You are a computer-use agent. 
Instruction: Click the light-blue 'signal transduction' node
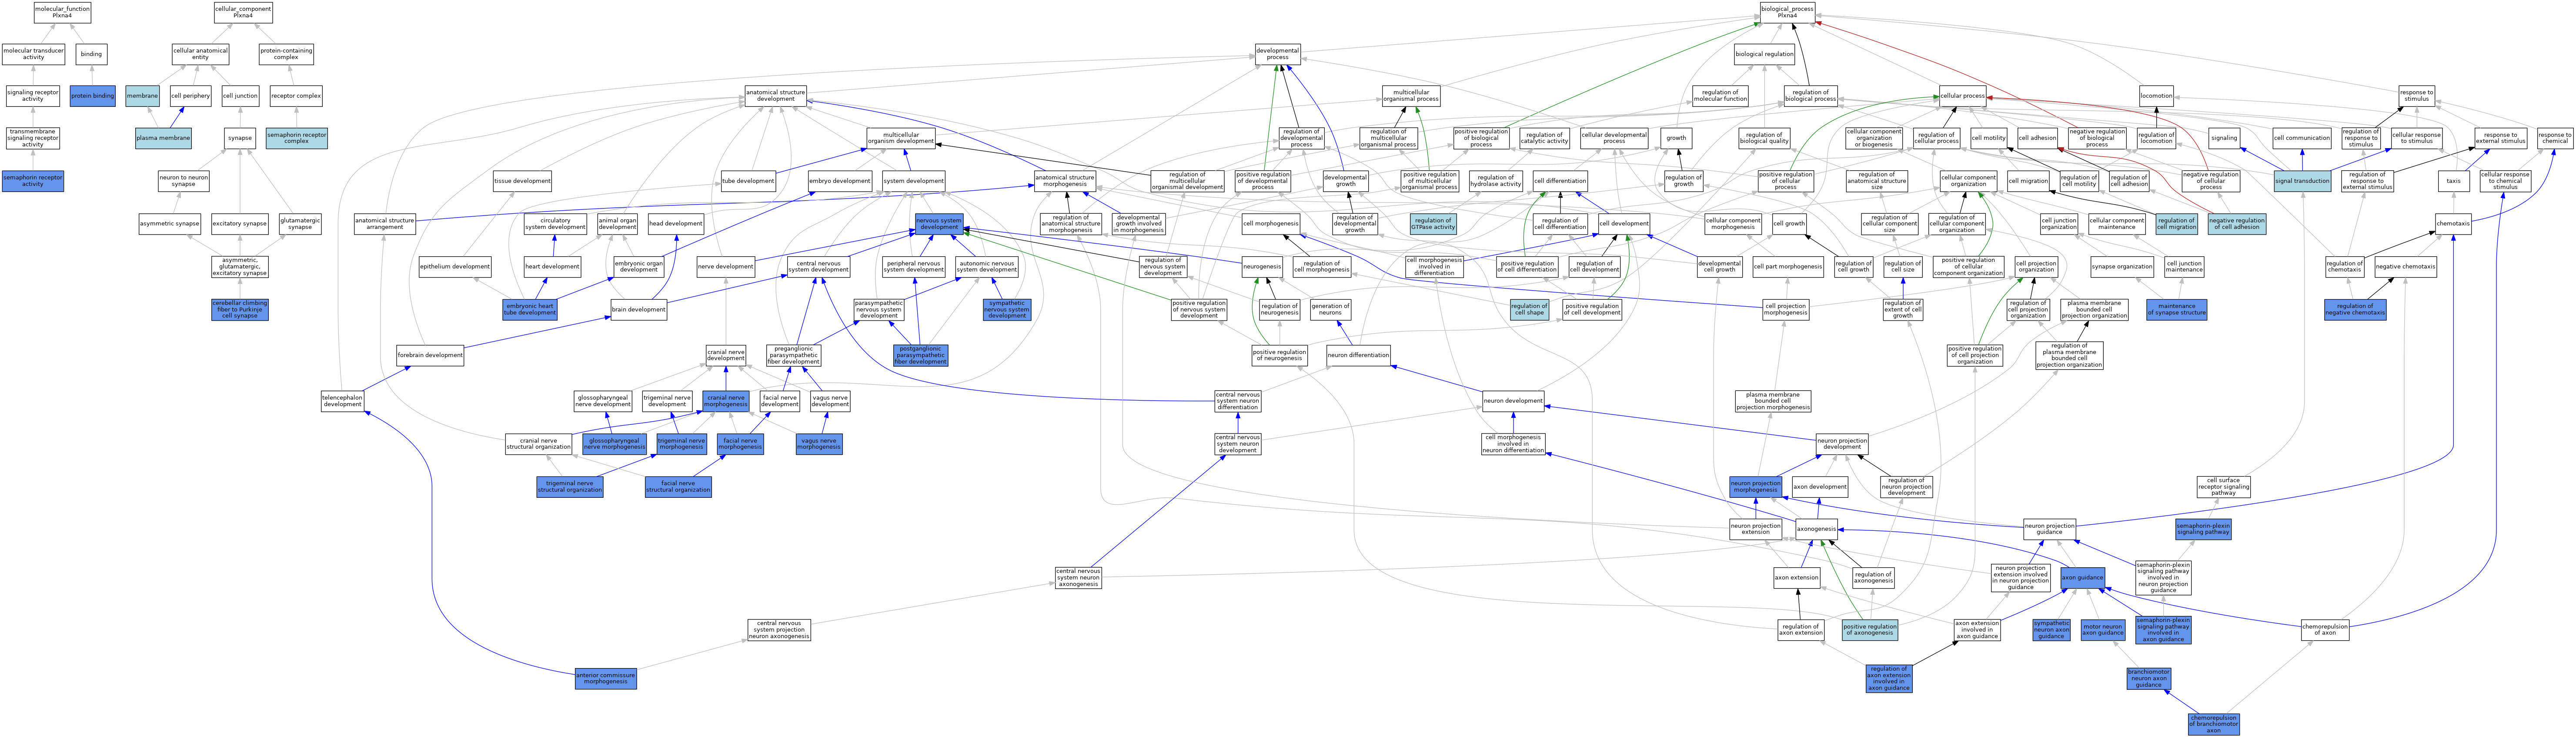pos(2303,181)
